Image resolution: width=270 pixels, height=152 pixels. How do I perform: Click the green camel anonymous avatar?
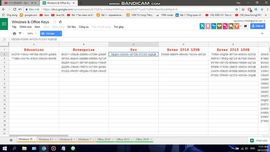231,26
